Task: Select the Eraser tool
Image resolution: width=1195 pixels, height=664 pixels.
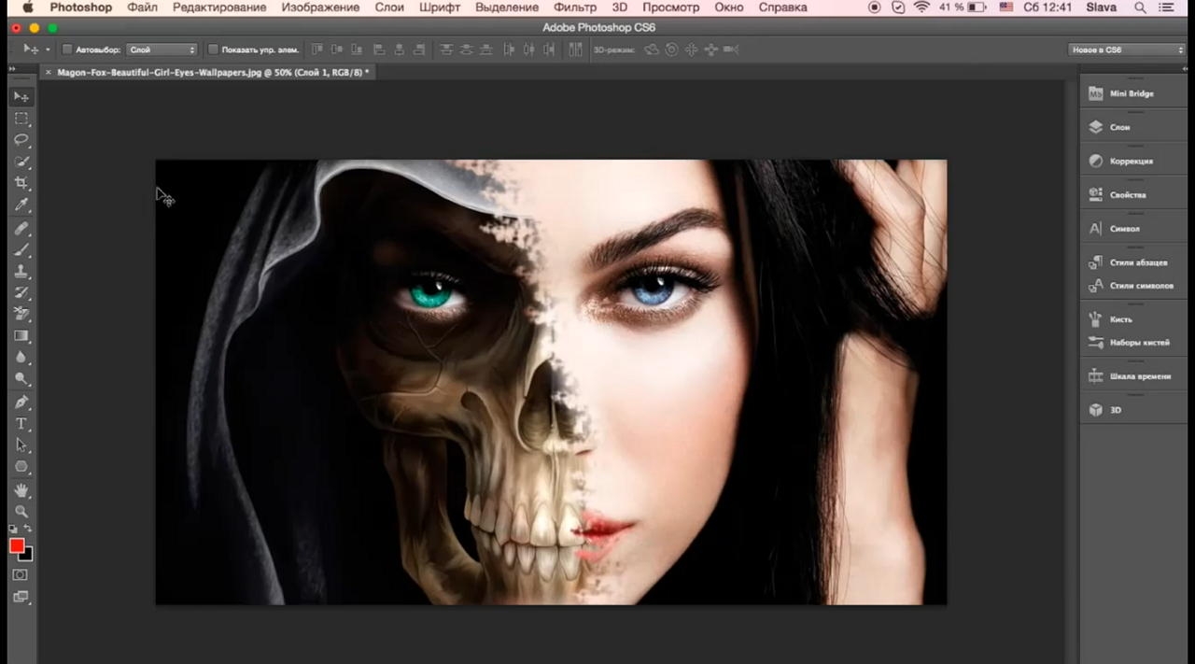Action: point(21,315)
